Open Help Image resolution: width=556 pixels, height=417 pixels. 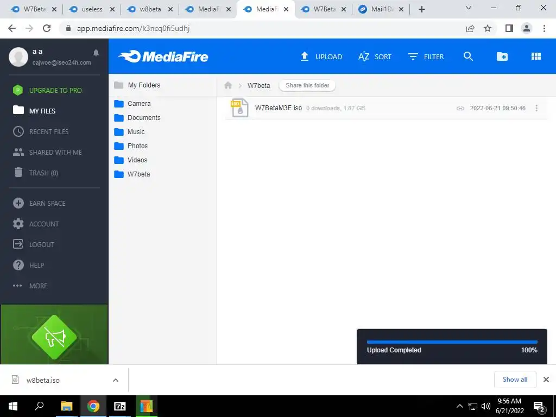28,265
